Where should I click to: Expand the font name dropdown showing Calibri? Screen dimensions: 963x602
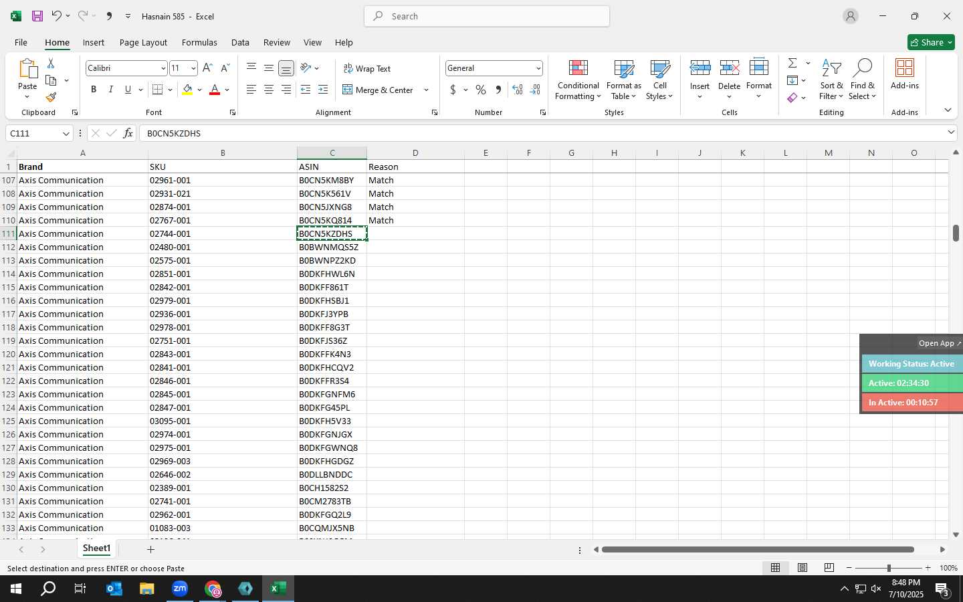[x=163, y=68]
